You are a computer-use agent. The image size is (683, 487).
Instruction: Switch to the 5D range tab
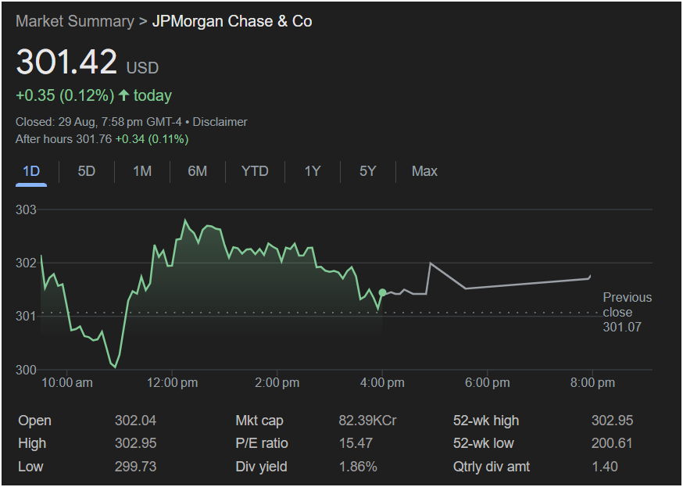(87, 171)
